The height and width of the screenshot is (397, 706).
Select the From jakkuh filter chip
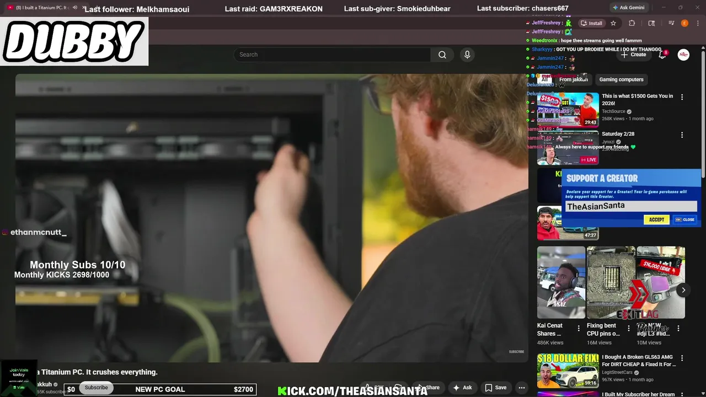tap(573, 79)
